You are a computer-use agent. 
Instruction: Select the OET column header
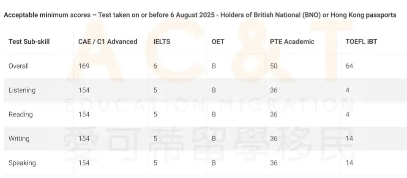coord(218,42)
